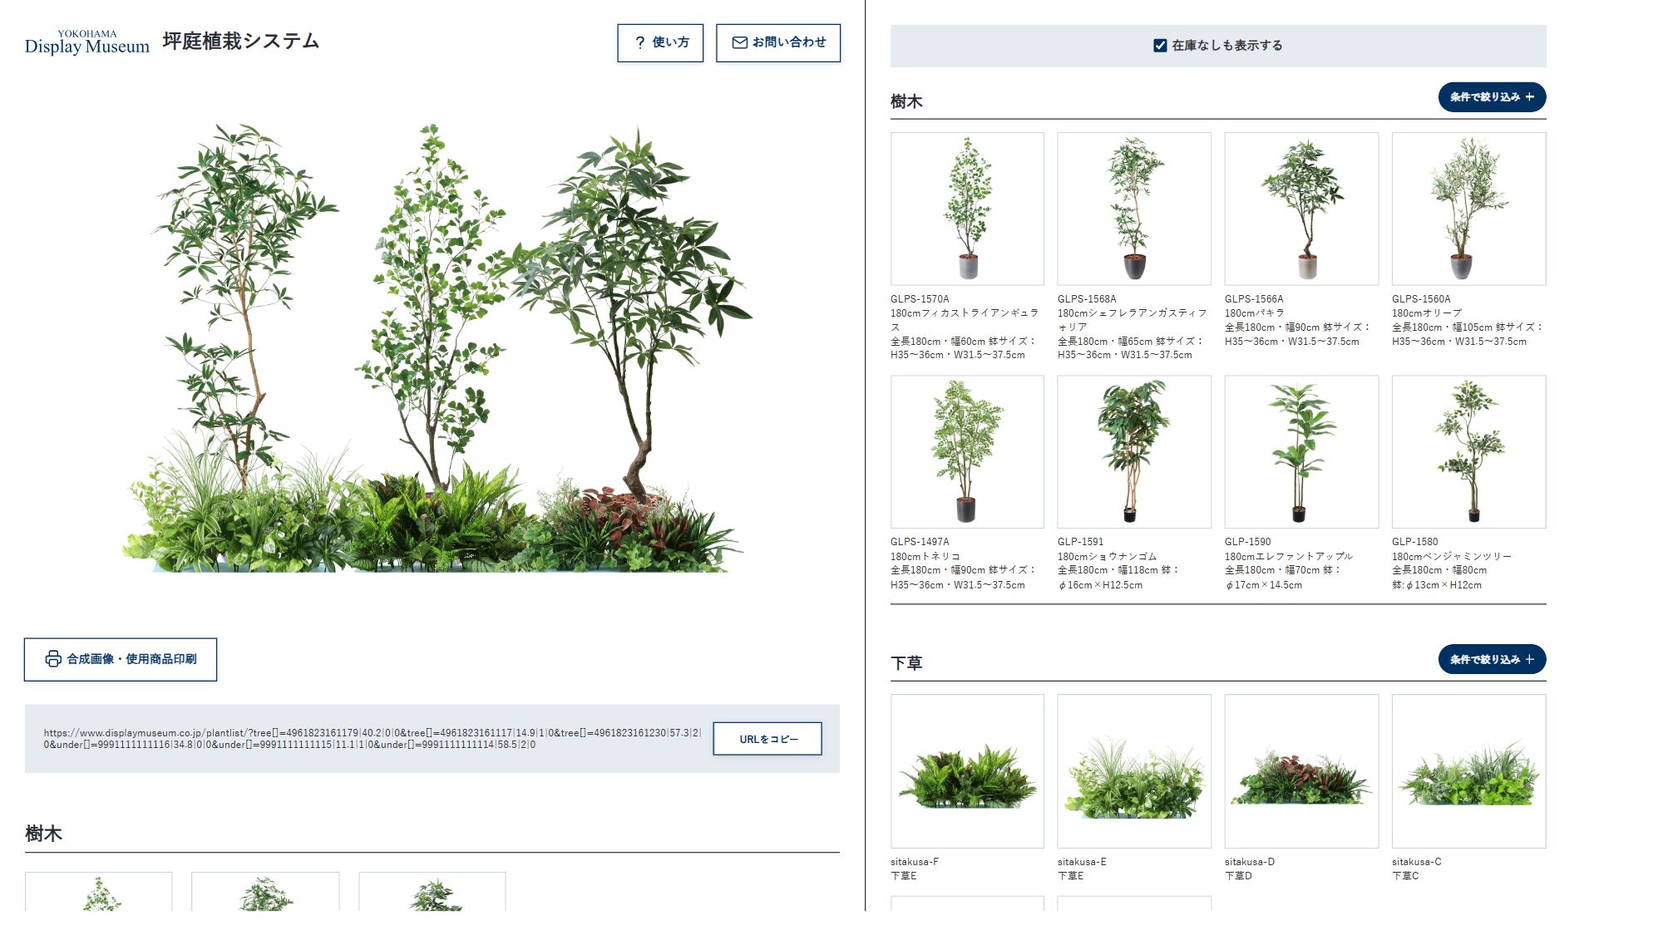This screenshot has width=1663, height=935.
Task: Select GLPS-1570A ficus tree thumbnail
Action: point(967,209)
